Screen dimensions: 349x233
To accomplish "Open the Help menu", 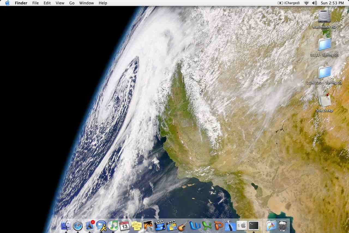I will click(103, 3).
